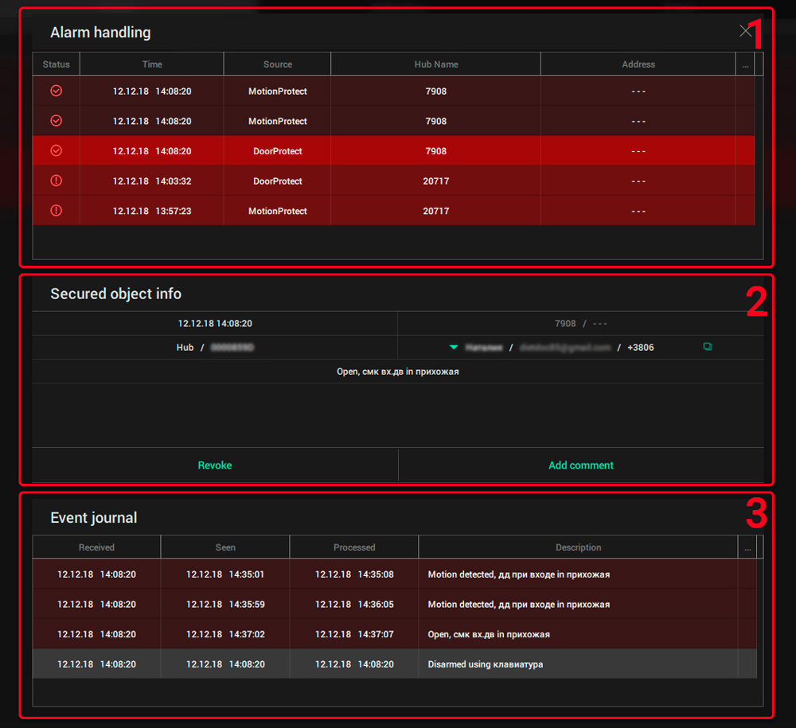Click the alert status icon for DoorProtect 20717 row

point(57,181)
